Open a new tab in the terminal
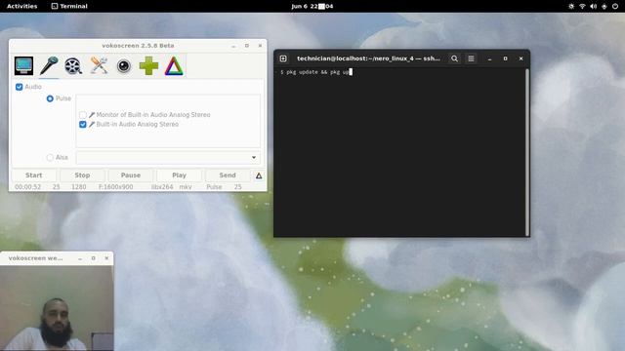Image resolution: width=625 pixels, height=351 pixels. (283, 58)
